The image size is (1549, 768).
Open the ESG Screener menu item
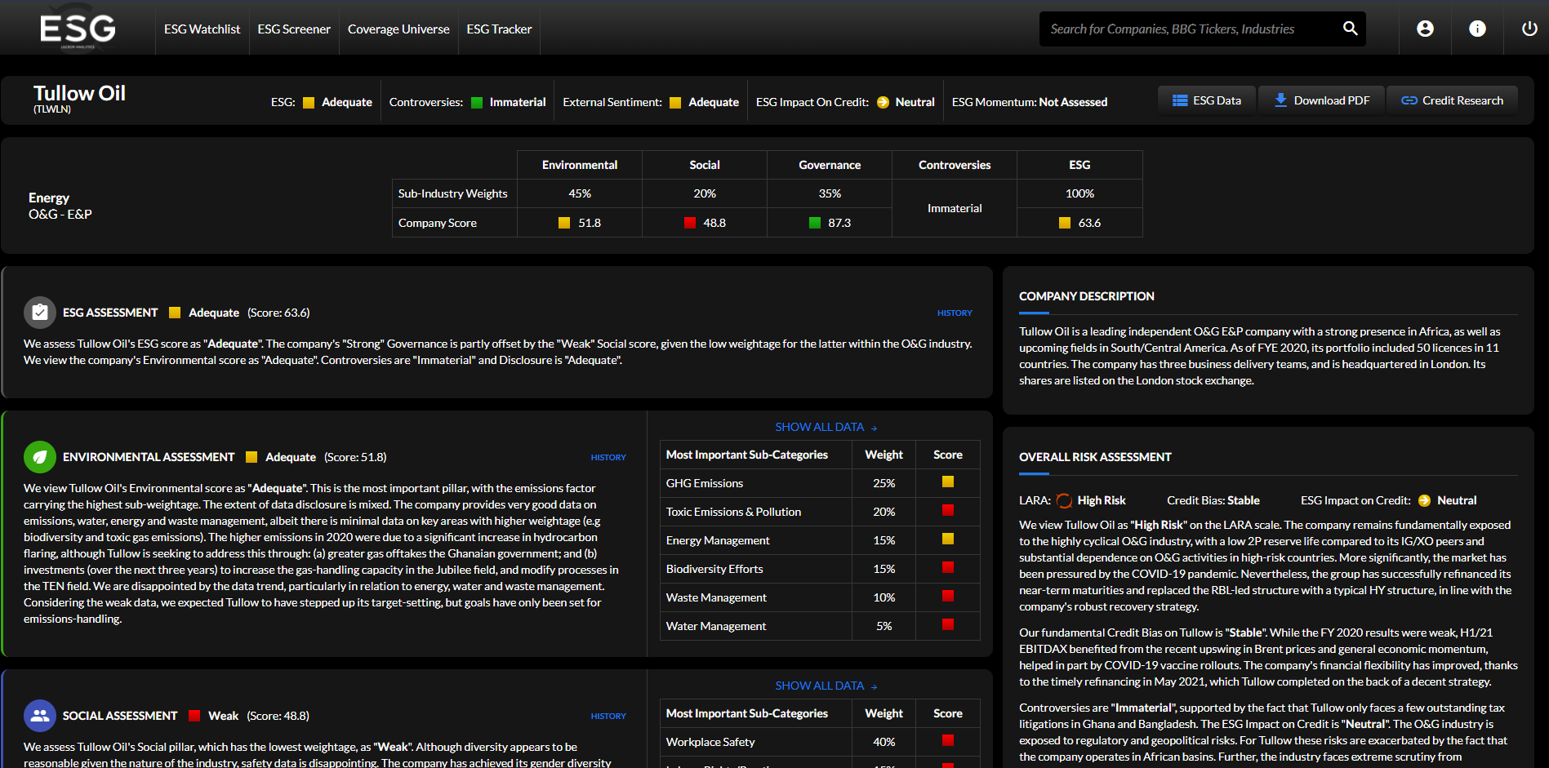[x=293, y=29]
